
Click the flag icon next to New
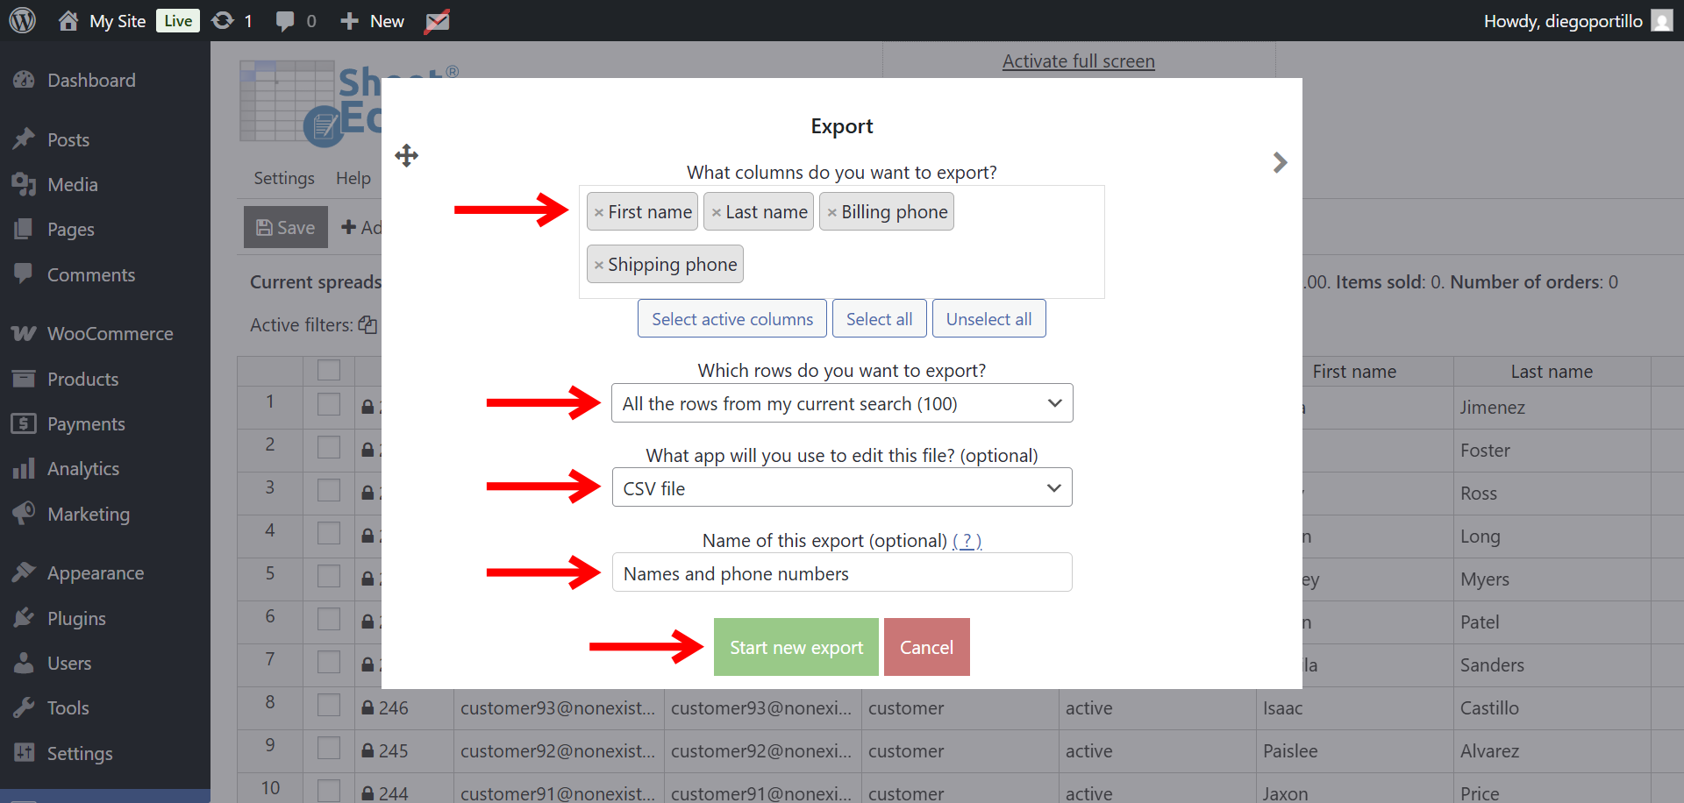point(436,20)
